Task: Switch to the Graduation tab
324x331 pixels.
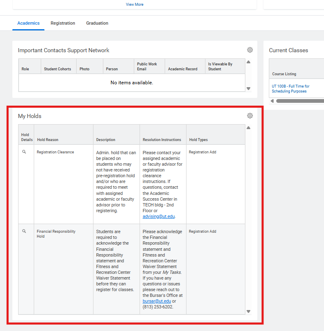Action: (x=97, y=23)
